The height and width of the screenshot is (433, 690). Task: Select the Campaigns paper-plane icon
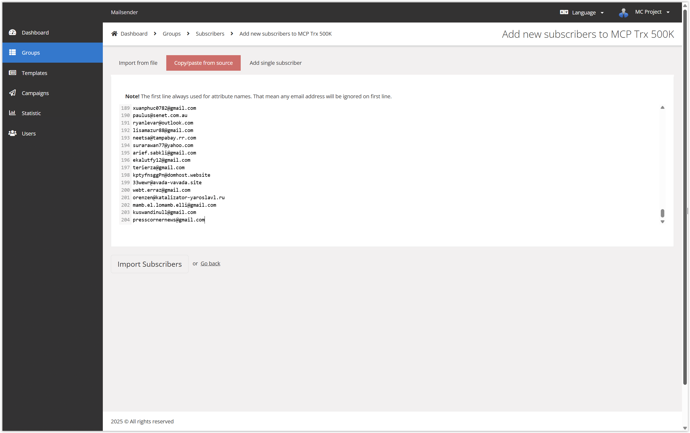(13, 93)
